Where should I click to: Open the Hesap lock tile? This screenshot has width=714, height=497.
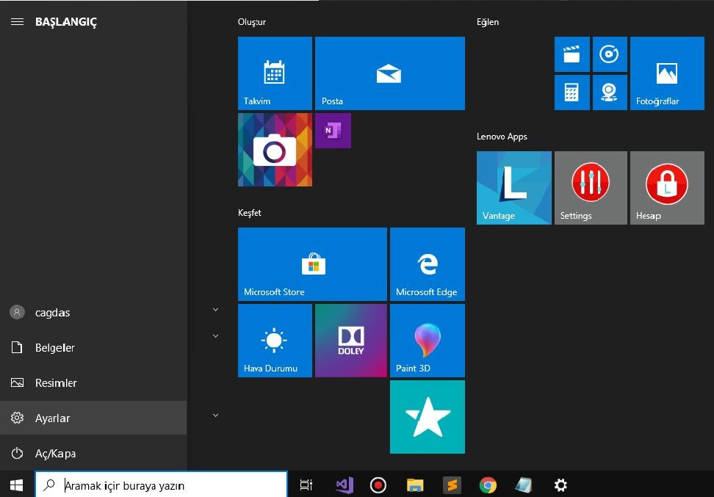667,188
